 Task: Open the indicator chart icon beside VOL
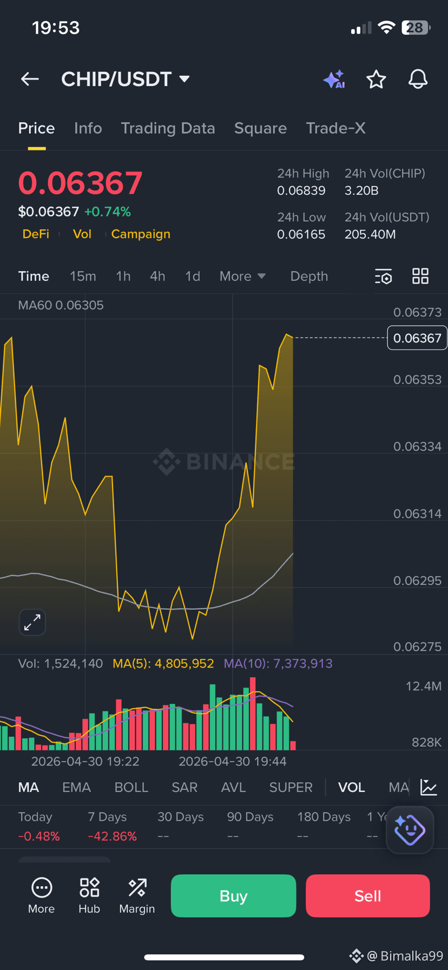(429, 787)
